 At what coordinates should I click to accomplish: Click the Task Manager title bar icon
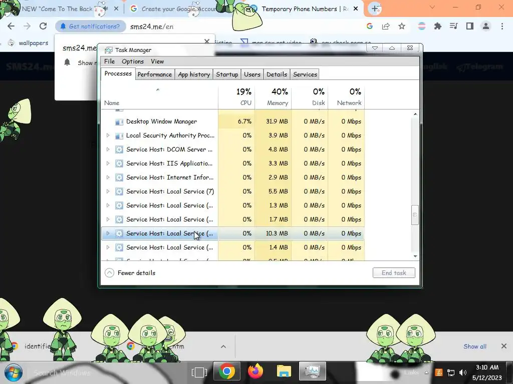point(108,50)
